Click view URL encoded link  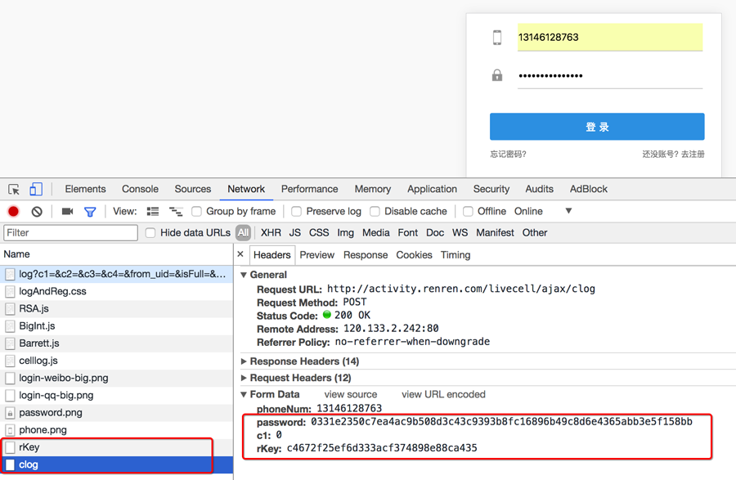tap(443, 395)
